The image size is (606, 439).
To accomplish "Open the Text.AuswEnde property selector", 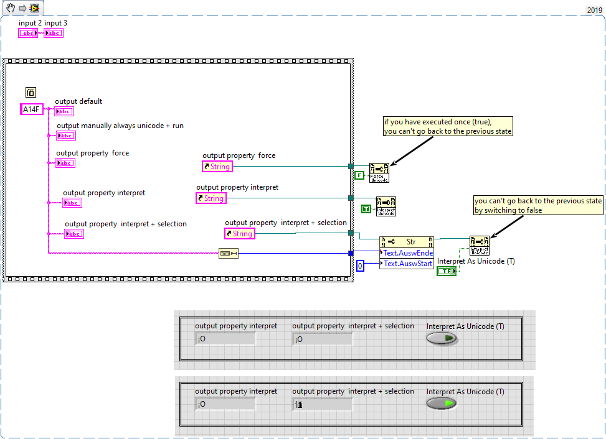I will (407, 253).
